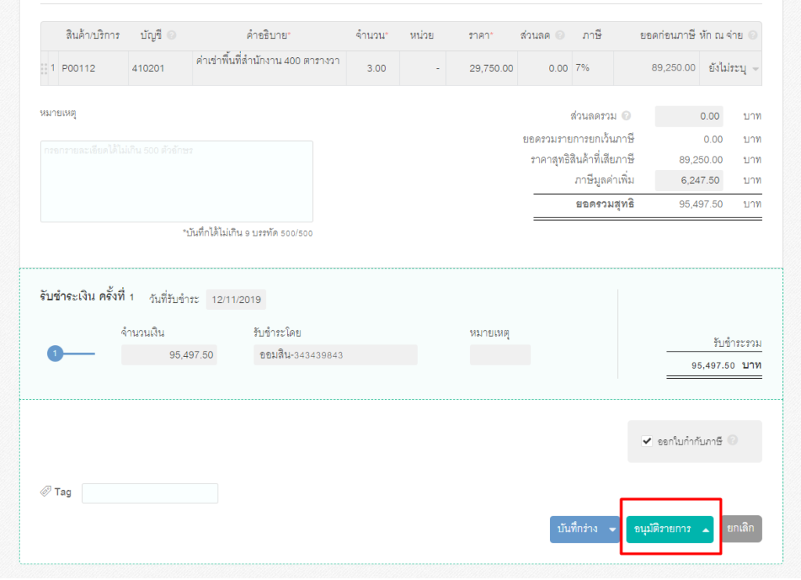Click the บันทึกร่าง save draft button
Image resolution: width=801 pixels, height=580 pixels.
[x=577, y=529]
